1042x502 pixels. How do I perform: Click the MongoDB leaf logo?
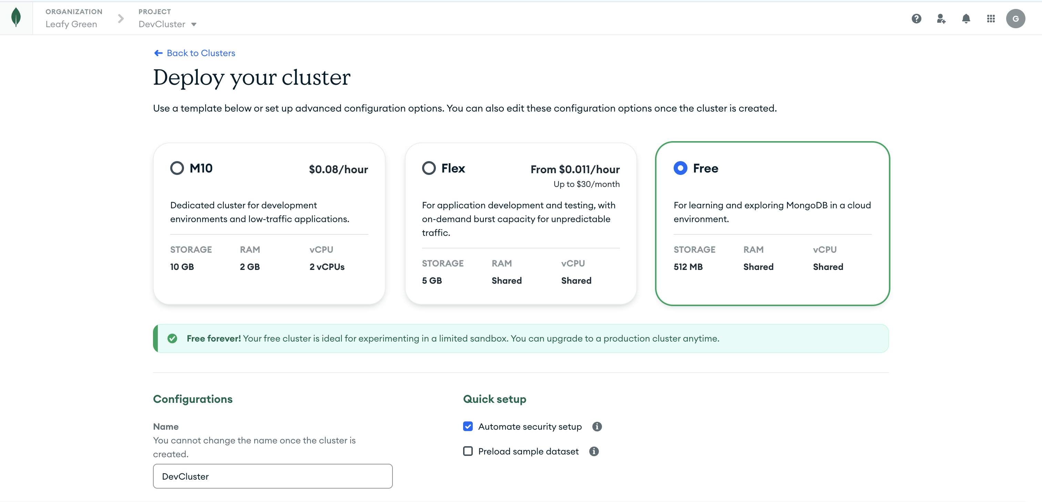click(16, 18)
